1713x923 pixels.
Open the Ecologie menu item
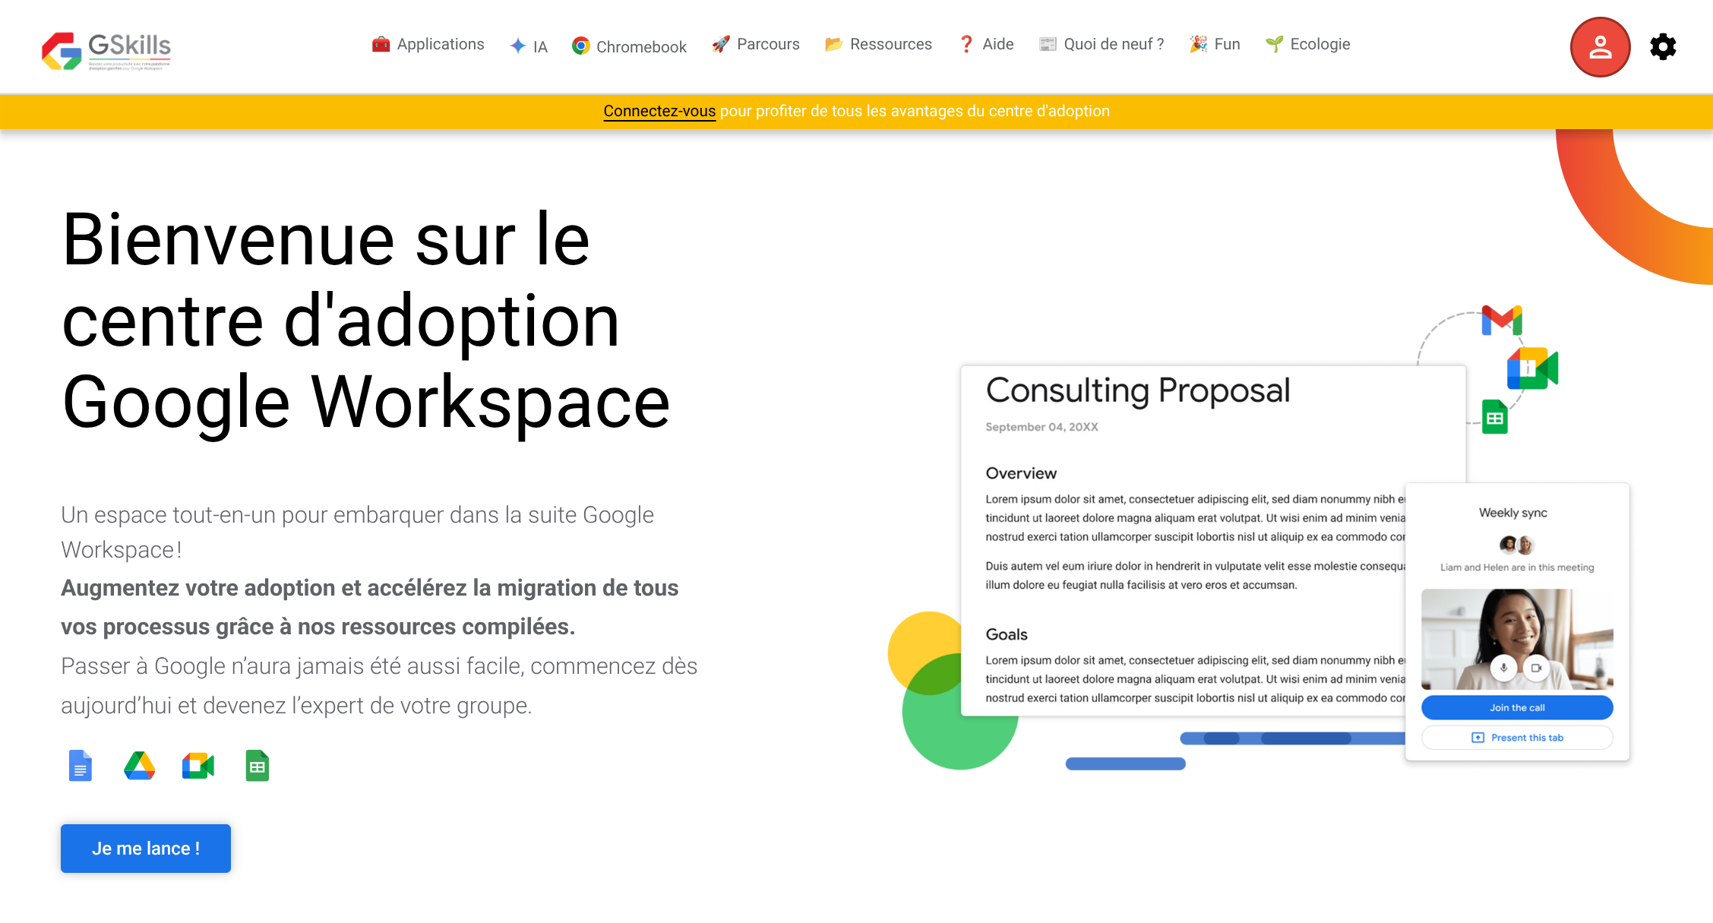(1308, 44)
